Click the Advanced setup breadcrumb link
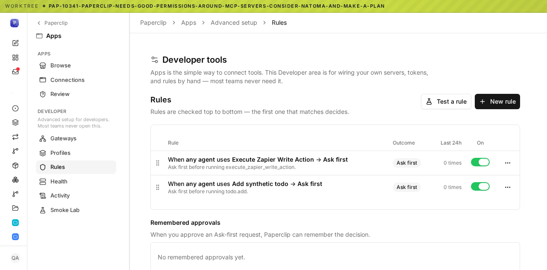This screenshot has width=547, height=270. coord(234,23)
